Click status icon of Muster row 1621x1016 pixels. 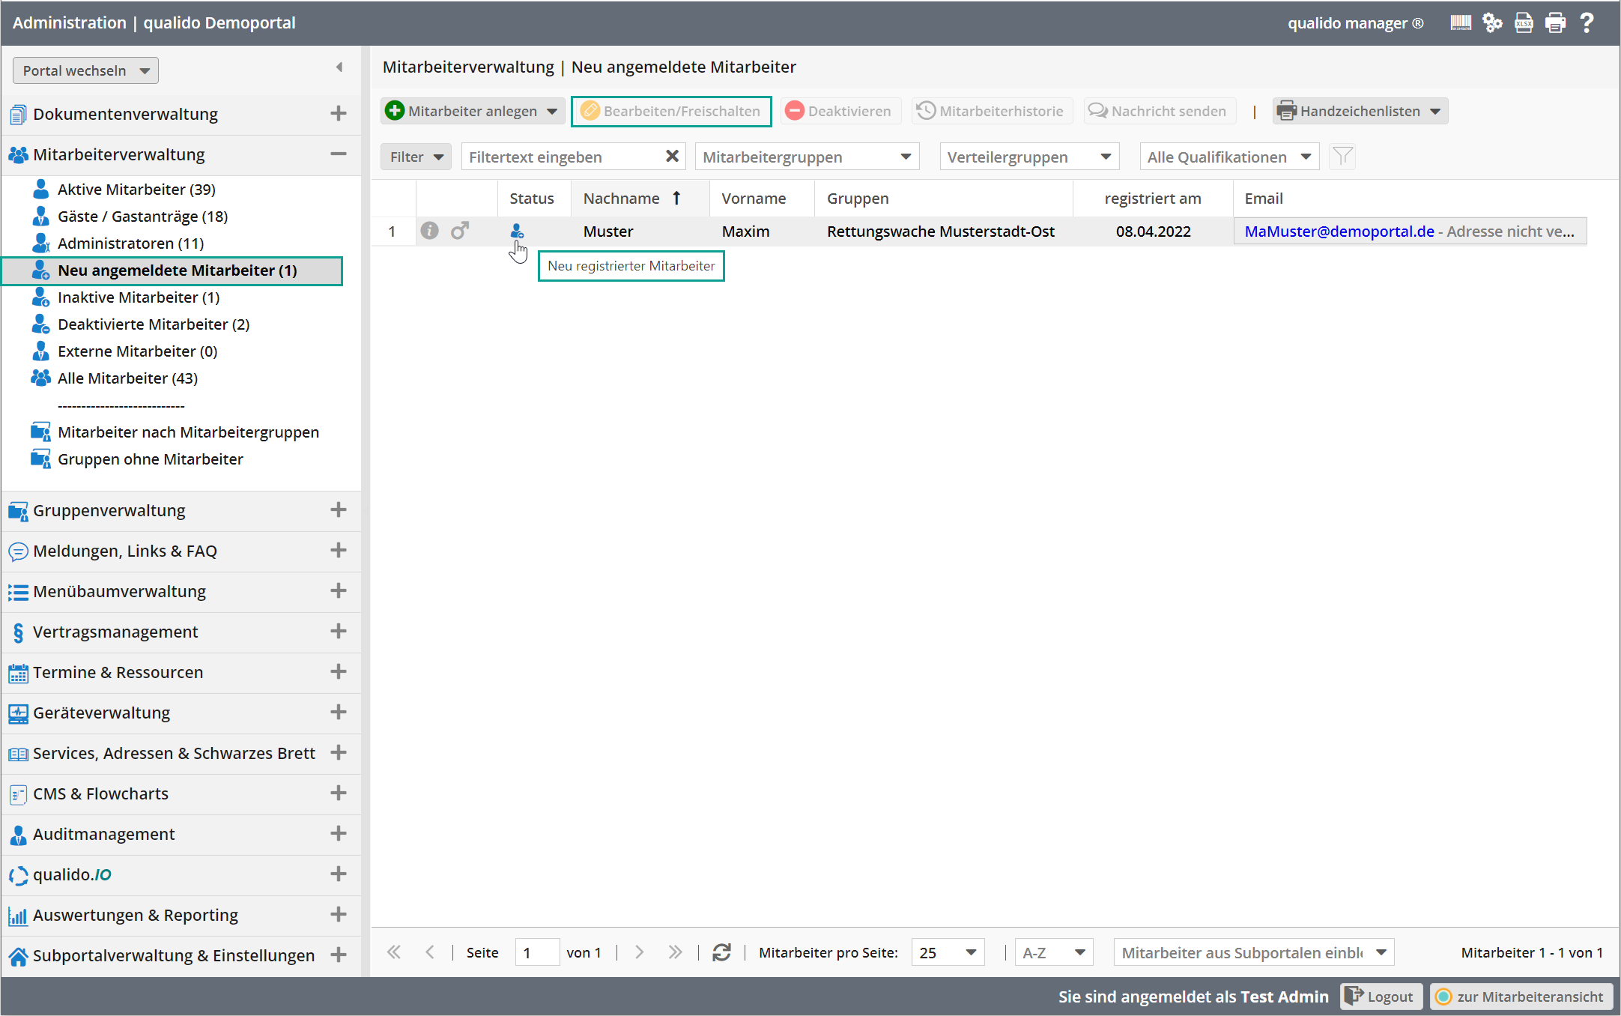(517, 231)
